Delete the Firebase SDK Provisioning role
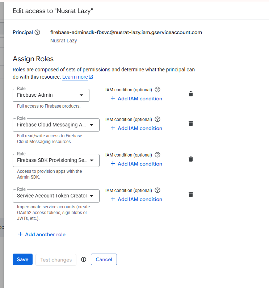This screenshot has height=288, width=269. tap(191, 159)
